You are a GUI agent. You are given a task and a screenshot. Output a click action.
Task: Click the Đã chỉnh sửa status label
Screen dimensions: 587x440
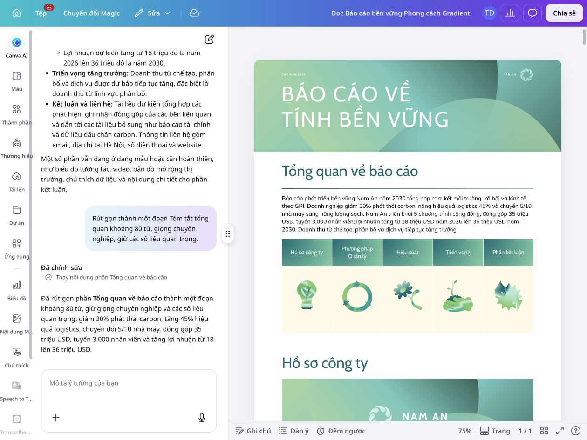61,267
